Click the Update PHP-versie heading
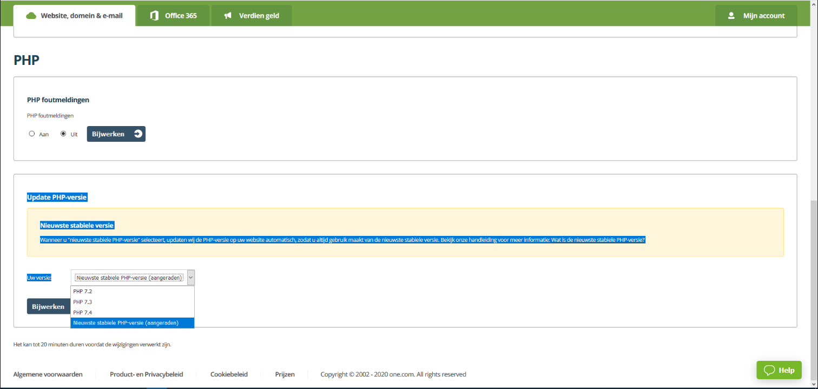This screenshot has width=818, height=389. [x=57, y=197]
